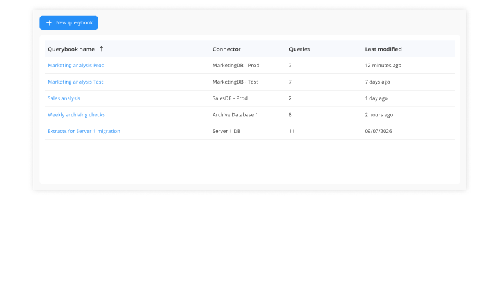Screen dimensions: 499x302
Task: Open Weekly archiving checks querybook
Action: coord(76,115)
